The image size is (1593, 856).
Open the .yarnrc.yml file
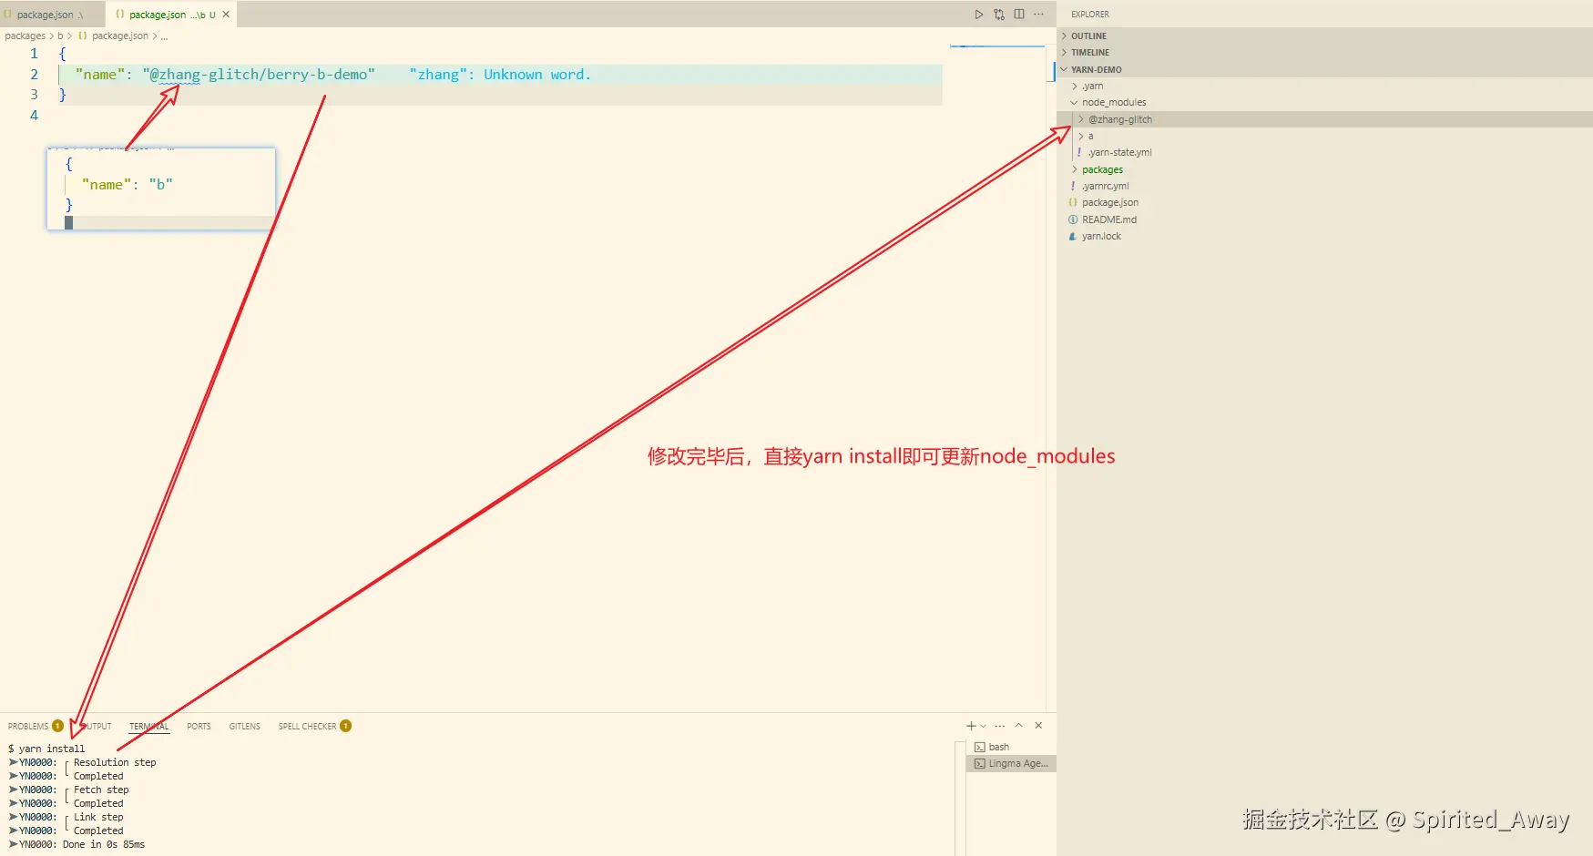click(1105, 187)
